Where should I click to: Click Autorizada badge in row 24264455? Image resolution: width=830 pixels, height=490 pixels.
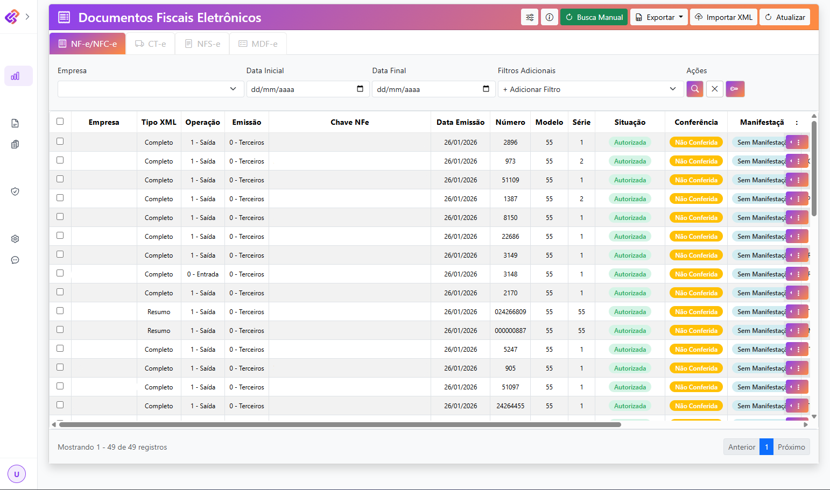[630, 406]
